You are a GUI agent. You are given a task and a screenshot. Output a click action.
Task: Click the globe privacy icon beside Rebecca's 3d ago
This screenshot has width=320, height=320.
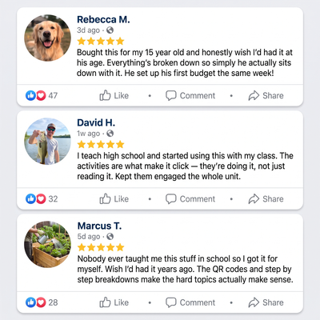coord(110,30)
